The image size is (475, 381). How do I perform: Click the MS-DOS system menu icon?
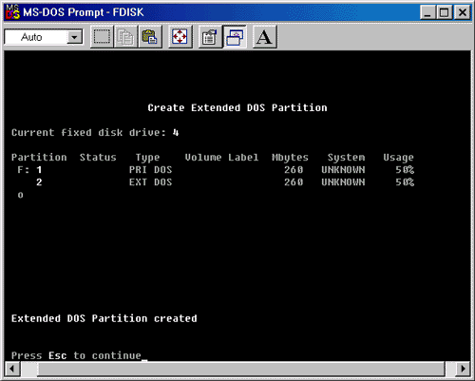[x=12, y=12]
